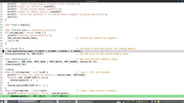The image size is (184, 103).
Task: Click 'char *shared_bytes =' on line 51
Action: pyautogui.click(x=18, y=59)
